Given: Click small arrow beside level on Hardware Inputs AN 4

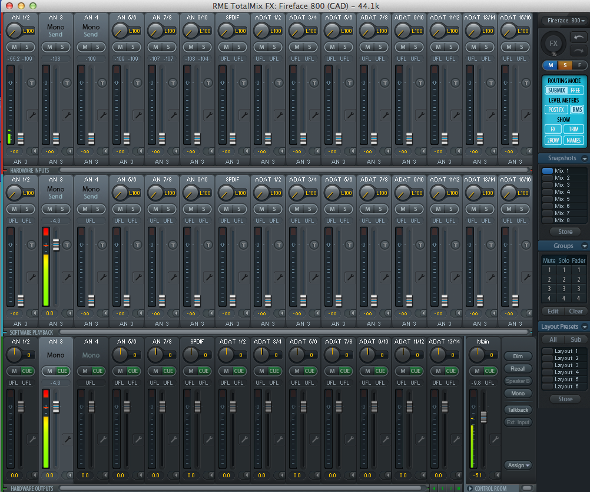Looking at the screenshot, I should 105,151.
